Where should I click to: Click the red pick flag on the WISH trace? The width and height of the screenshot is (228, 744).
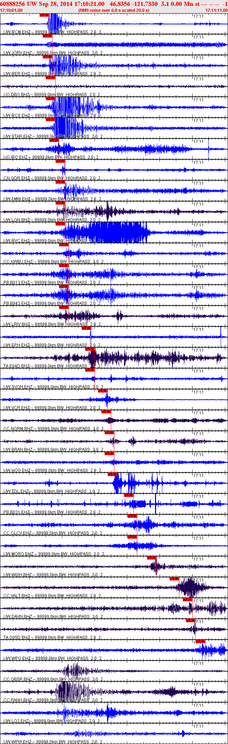[152, 558]
